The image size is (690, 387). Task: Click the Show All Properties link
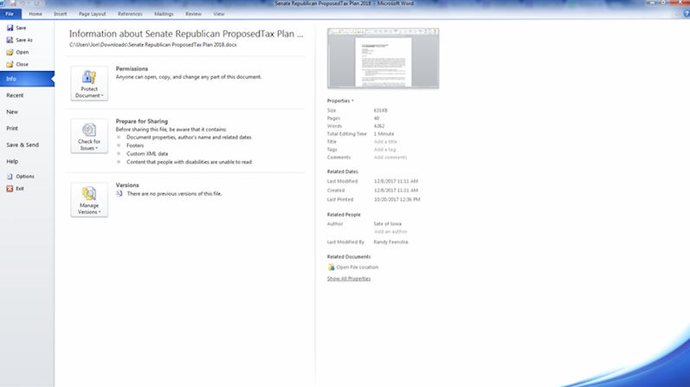point(349,279)
